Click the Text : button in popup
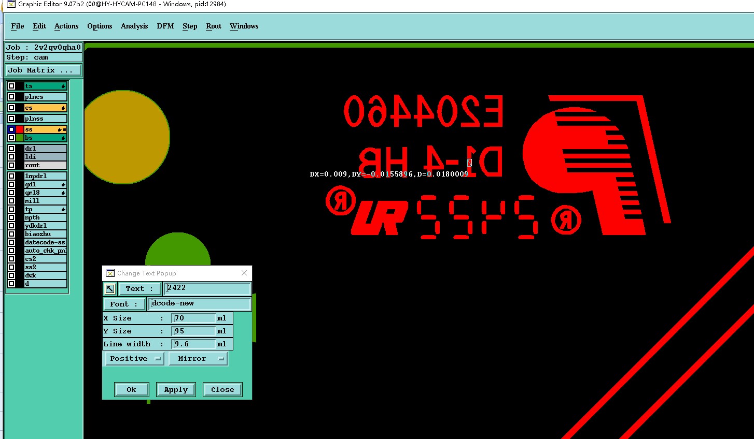The height and width of the screenshot is (439, 754). 139,289
